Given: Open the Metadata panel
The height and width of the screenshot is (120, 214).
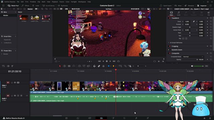Looking at the screenshot, I should coord(189,6).
